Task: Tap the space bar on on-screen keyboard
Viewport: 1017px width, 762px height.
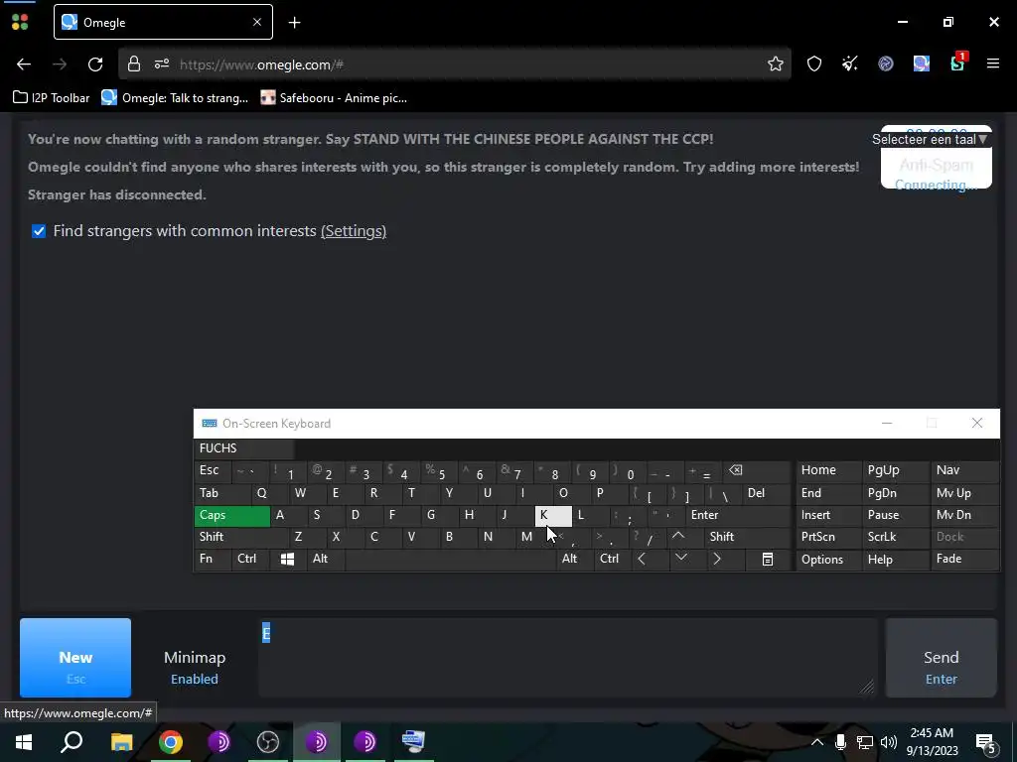Action: 450,560
